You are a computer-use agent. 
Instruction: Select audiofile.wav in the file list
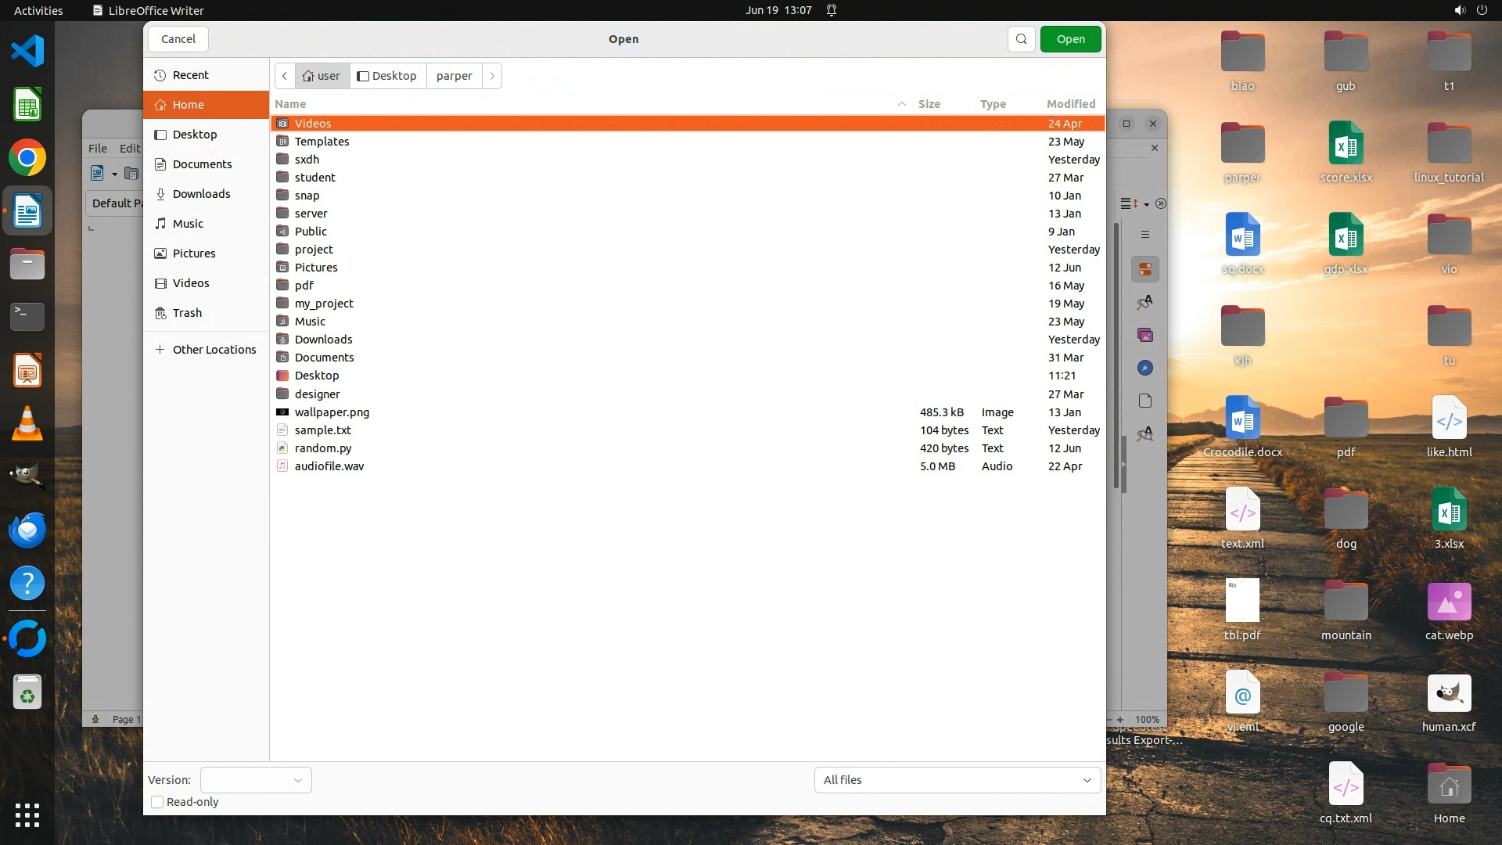pos(329,466)
